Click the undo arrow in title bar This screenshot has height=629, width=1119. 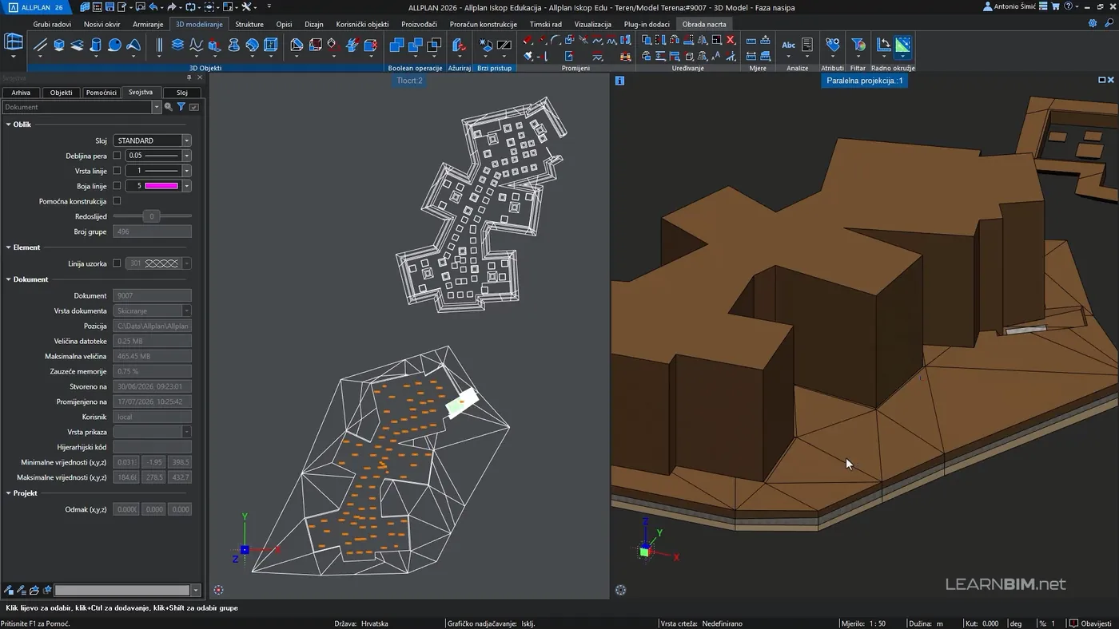pyautogui.click(x=153, y=6)
